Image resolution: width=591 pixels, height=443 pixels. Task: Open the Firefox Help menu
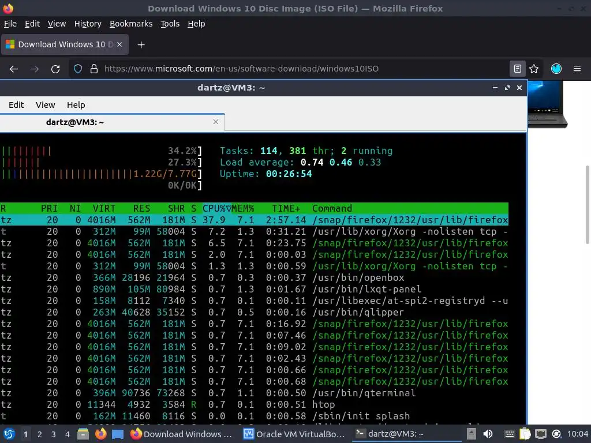point(196,24)
